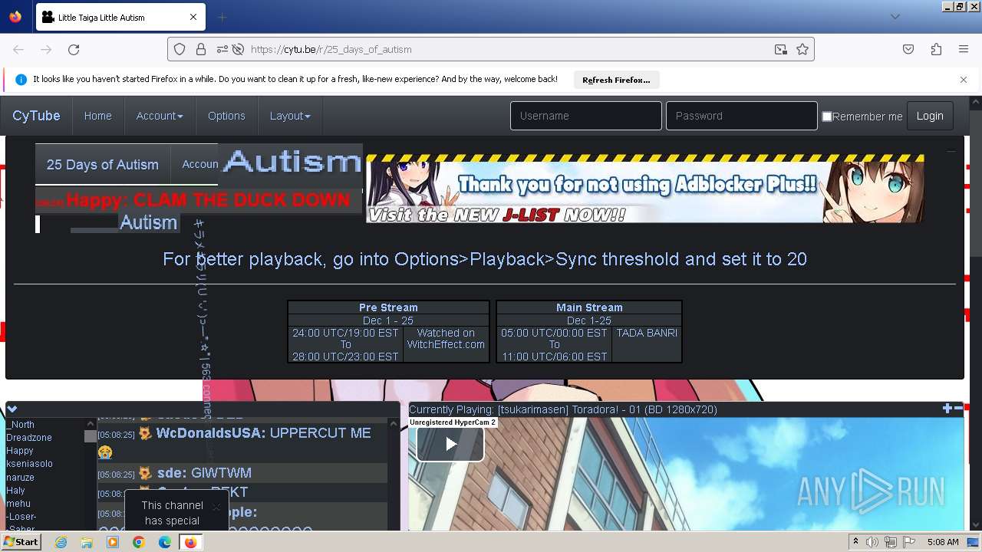Open Windows Media Player from the taskbar
Screen dimensions: 982x552
tap(113, 542)
